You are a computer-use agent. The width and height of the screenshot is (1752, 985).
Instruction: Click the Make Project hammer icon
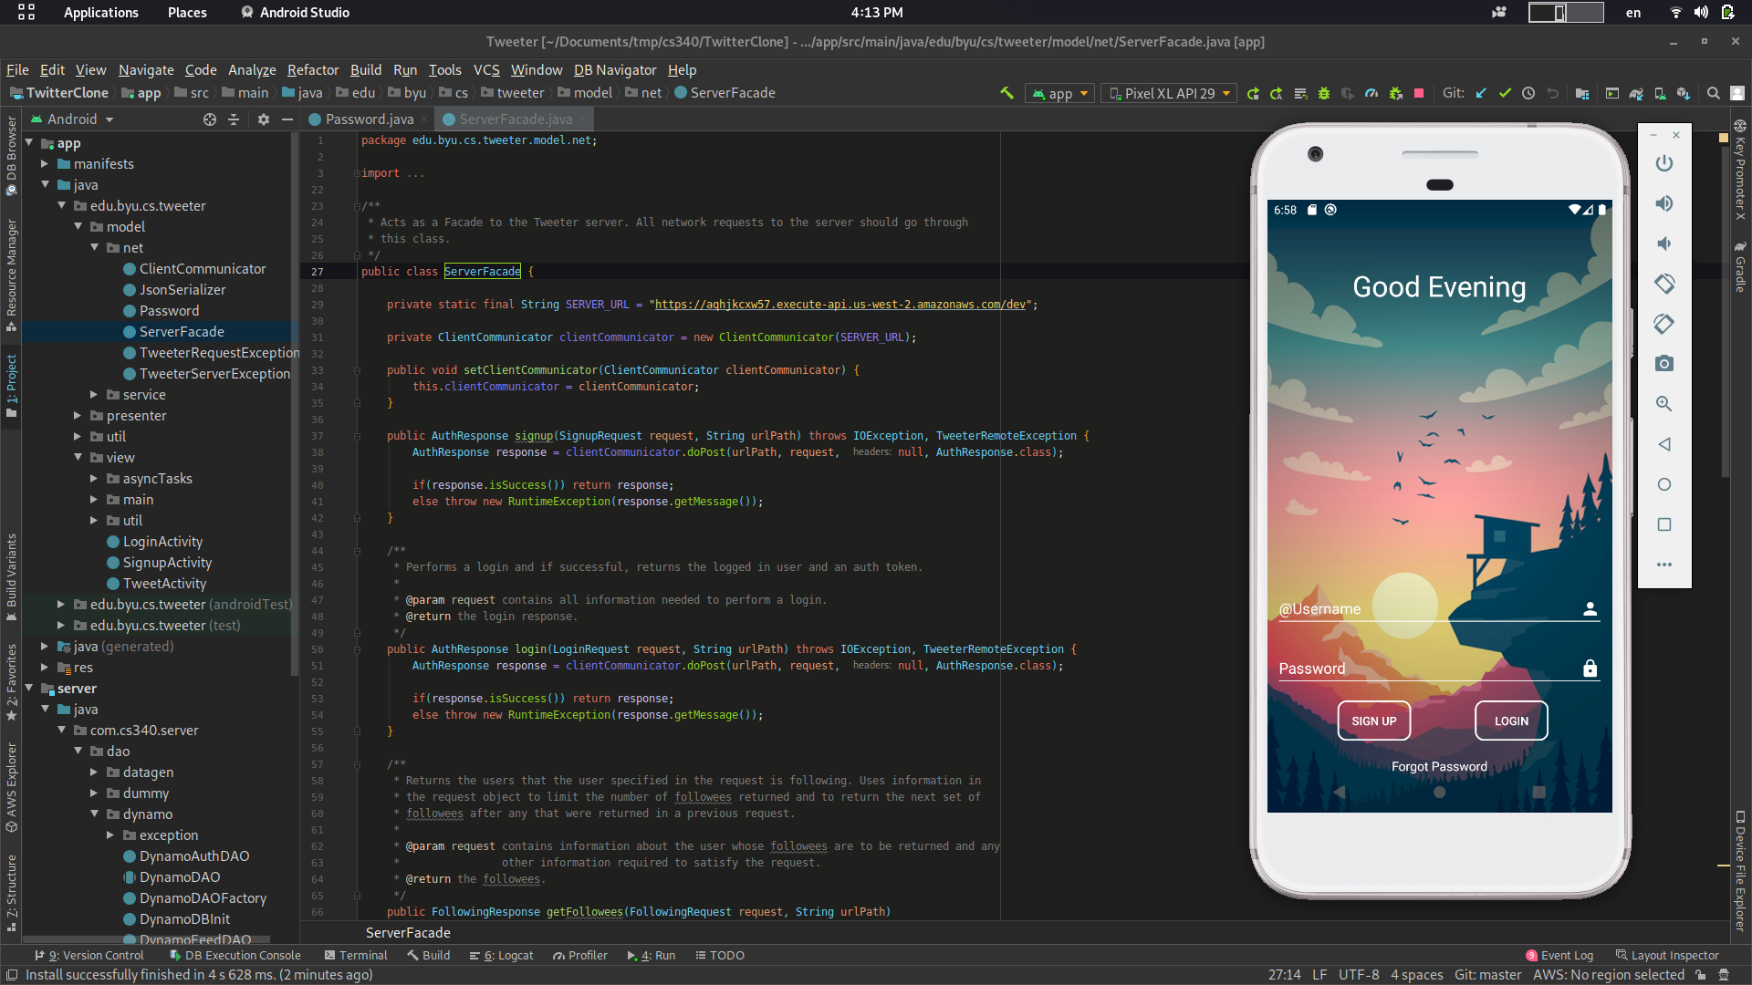pyautogui.click(x=1007, y=93)
